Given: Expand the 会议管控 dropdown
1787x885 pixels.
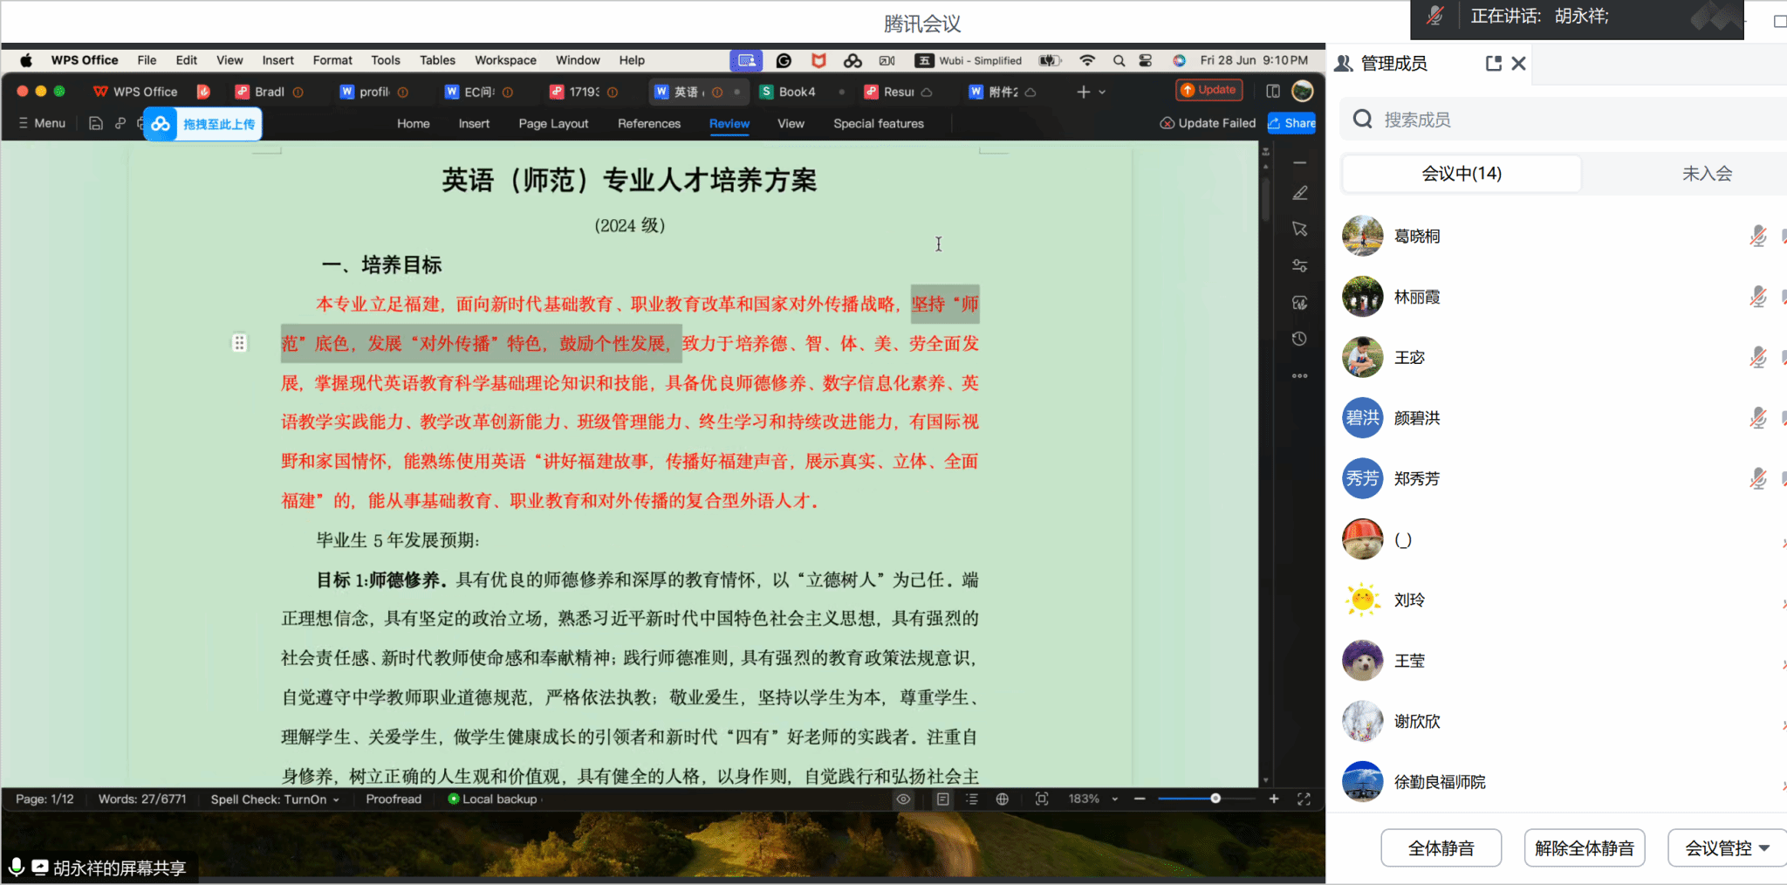Looking at the screenshot, I should 1727,848.
